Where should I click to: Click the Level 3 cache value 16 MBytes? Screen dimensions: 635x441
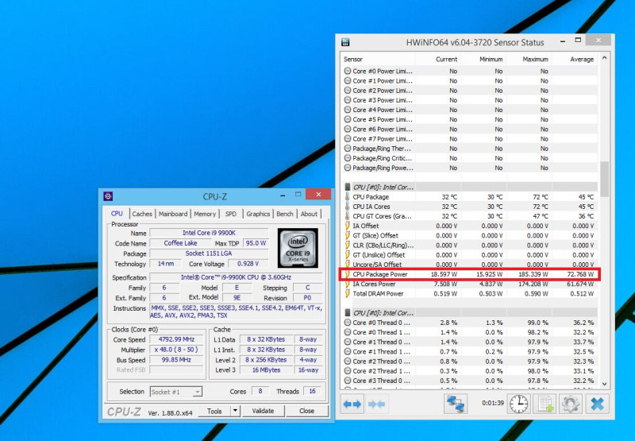click(266, 369)
